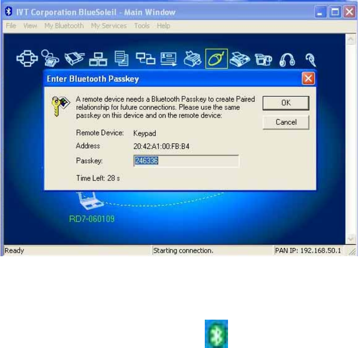Viewport: 358px width, 348px height.
Task: Confirm passkey with OK button
Action: pos(286,103)
